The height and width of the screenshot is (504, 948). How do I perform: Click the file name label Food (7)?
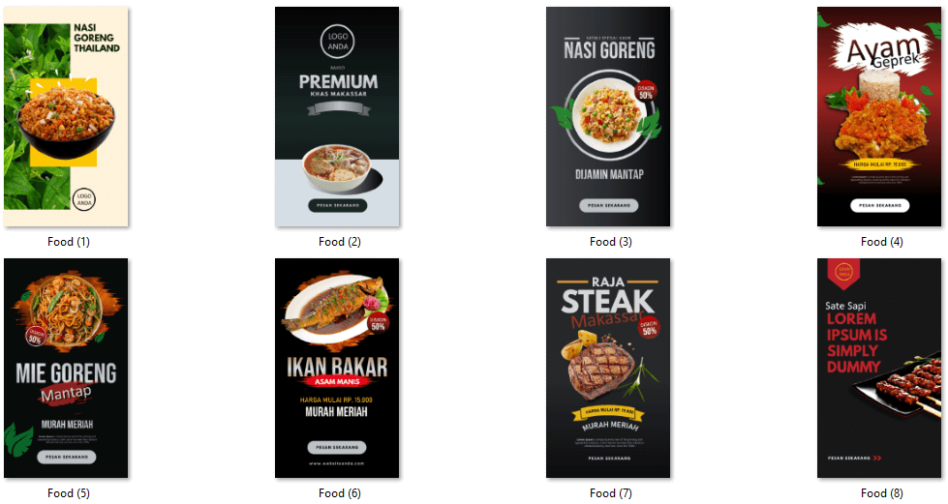(x=611, y=493)
